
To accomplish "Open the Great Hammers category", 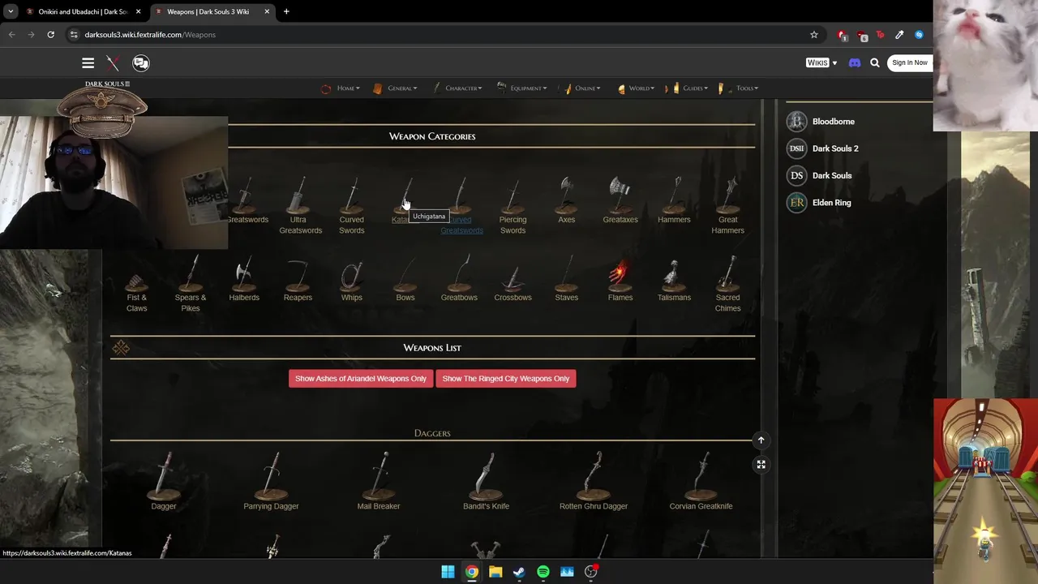I will [727, 206].
